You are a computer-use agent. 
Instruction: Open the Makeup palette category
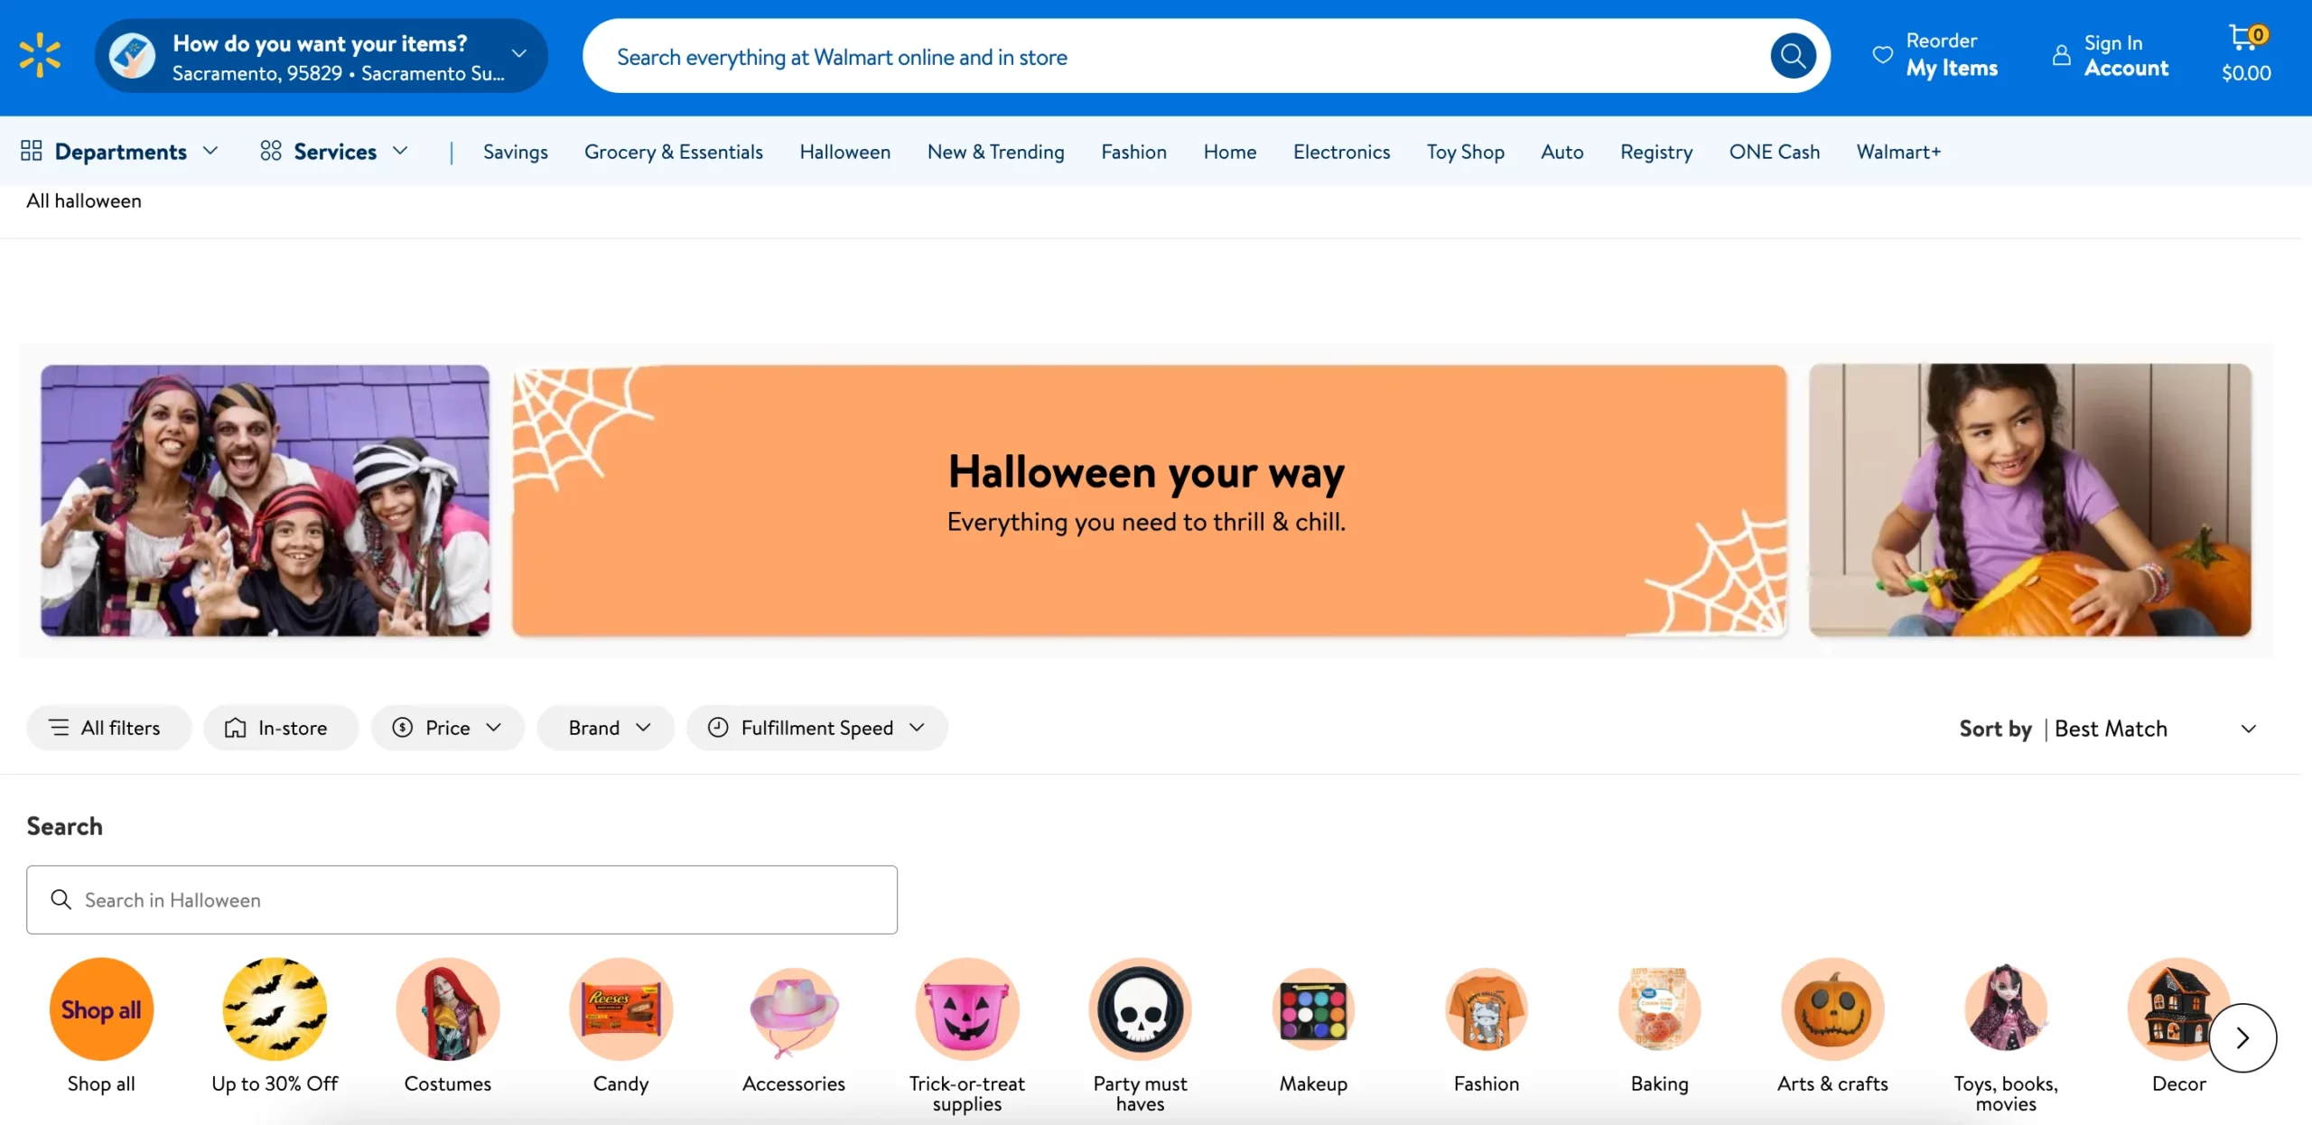[x=1313, y=1009]
